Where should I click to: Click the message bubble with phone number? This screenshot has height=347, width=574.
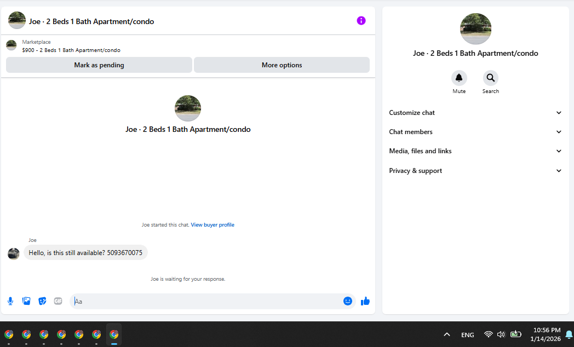pyautogui.click(x=85, y=253)
